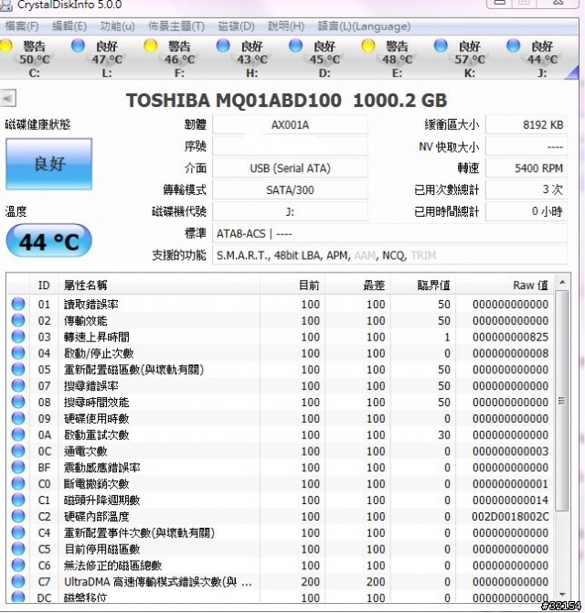The width and height of the screenshot is (585, 613).
Task: Open the 編輯(E) menu
Action: tap(69, 27)
